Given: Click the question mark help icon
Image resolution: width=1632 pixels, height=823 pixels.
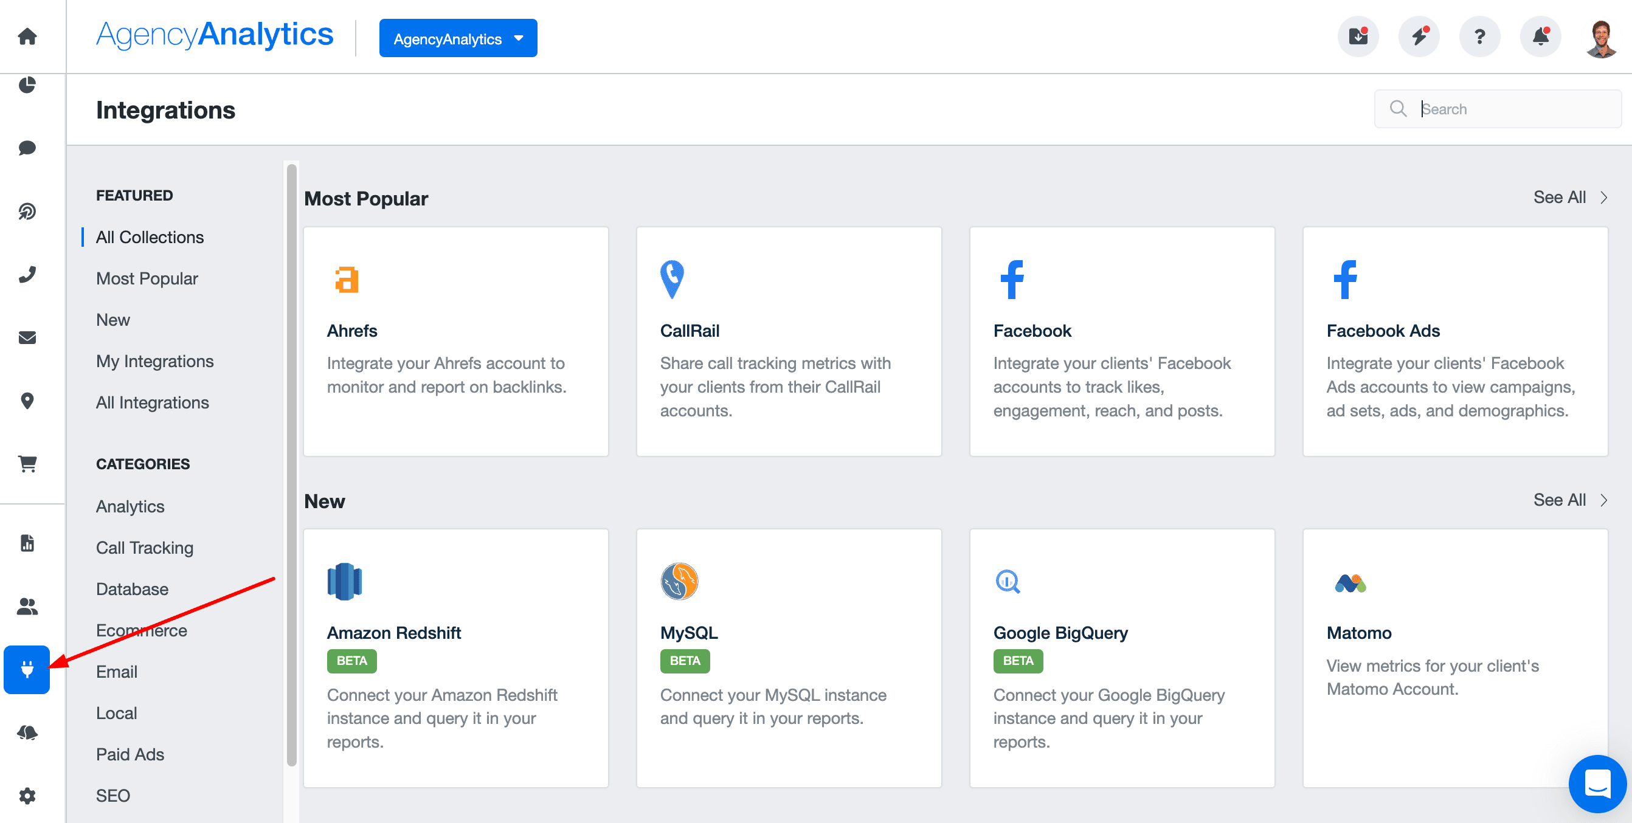Looking at the screenshot, I should 1479,36.
